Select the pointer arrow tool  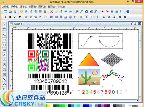coord(4,24)
